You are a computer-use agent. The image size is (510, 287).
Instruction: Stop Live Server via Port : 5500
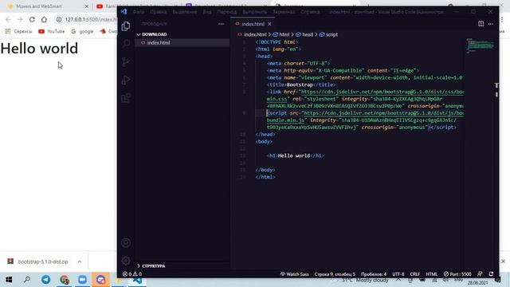[x=457, y=274]
